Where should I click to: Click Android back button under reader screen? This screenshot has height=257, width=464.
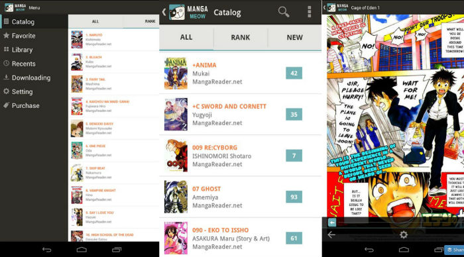(369, 250)
